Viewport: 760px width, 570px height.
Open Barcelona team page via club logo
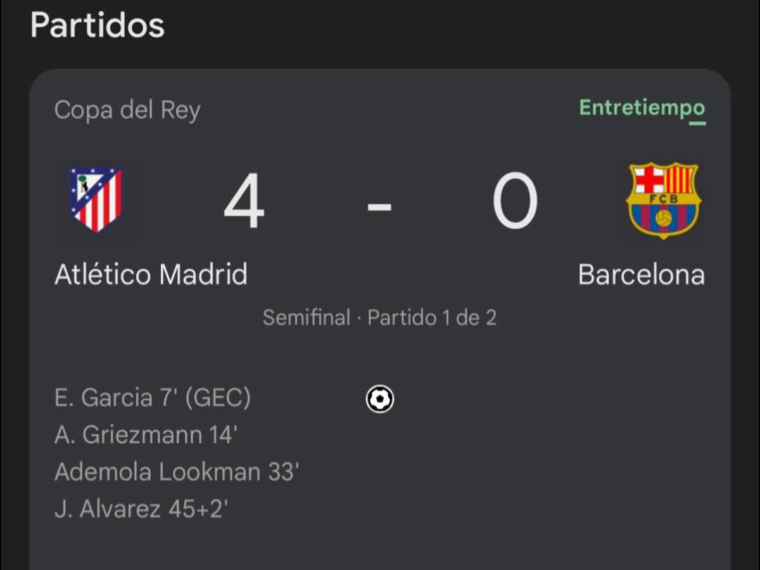pos(664,200)
